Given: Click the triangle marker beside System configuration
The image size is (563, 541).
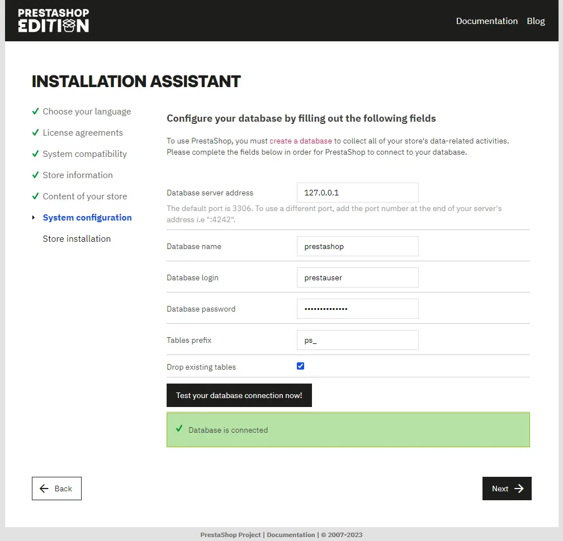Looking at the screenshot, I should (x=34, y=218).
